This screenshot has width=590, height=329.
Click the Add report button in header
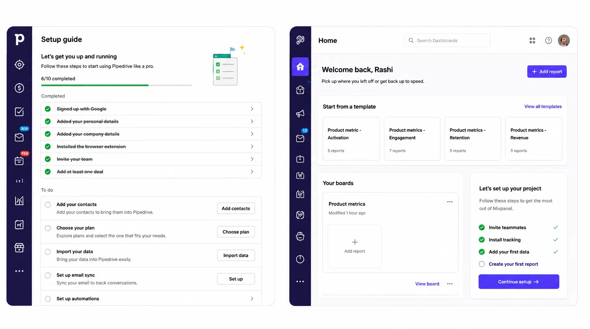click(547, 72)
